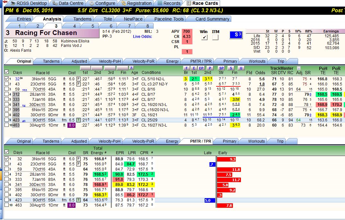345x220 pixels.
Task: Toggle select-all checkbox in upper paceline table
Action: point(7,72)
